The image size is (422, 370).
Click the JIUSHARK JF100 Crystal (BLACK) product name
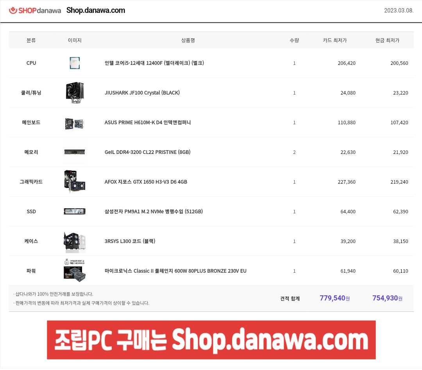click(x=142, y=93)
